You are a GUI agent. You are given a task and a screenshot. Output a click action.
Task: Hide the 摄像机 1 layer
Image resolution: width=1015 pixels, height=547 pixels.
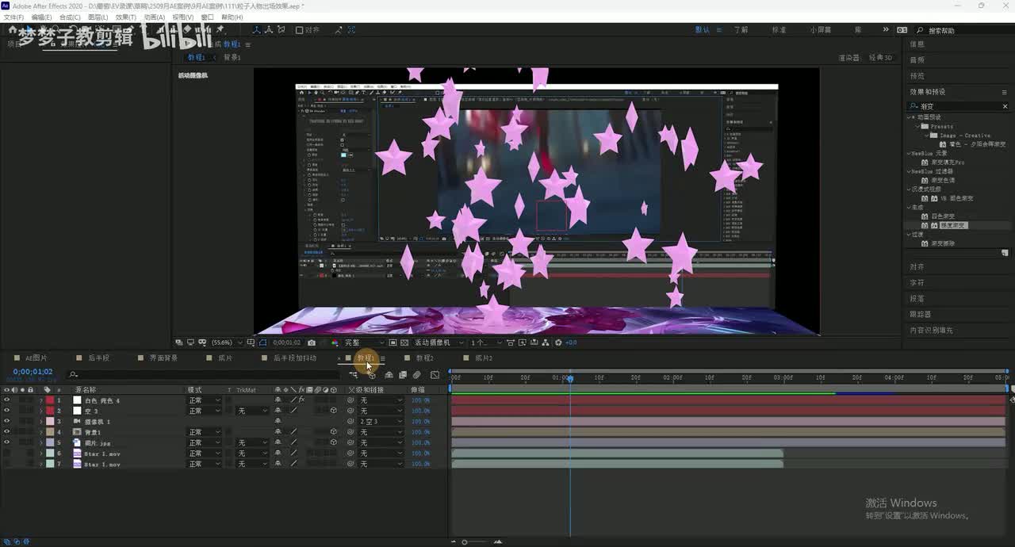[x=6, y=422]
